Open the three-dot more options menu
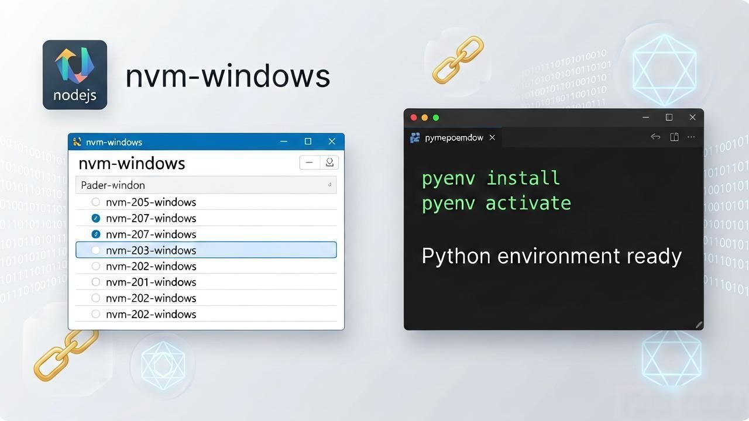Viewport: 749px width, 421px height. click(692, 137)
